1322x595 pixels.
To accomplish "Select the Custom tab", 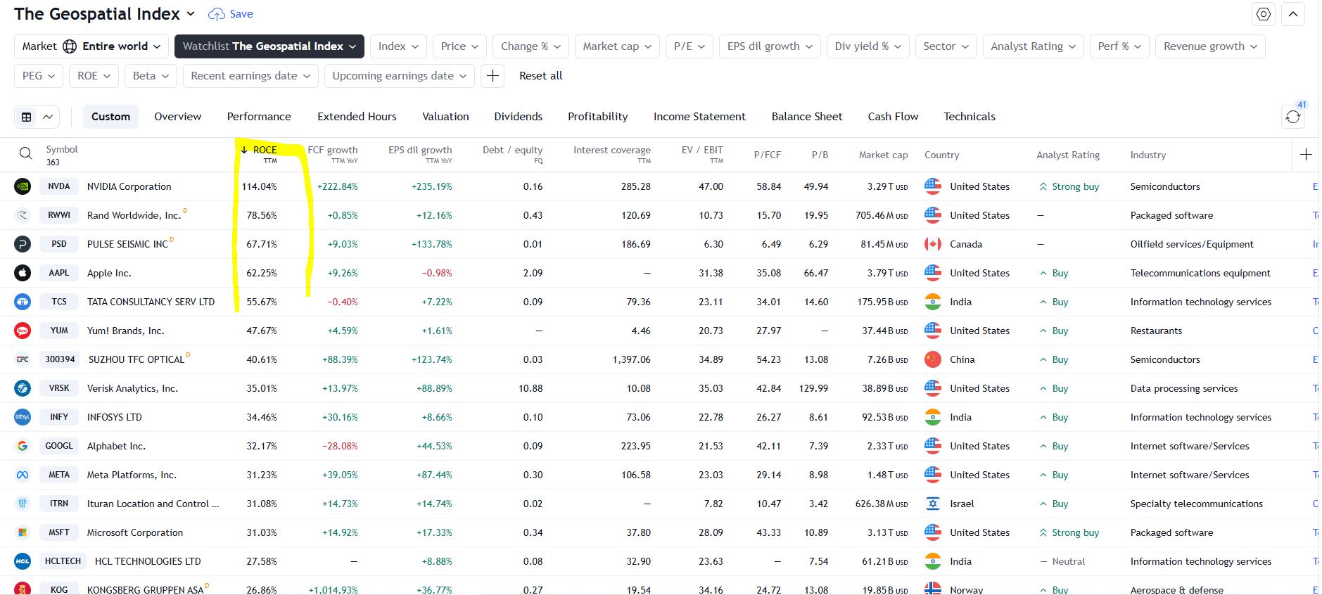I will click(x=110, y=117).
